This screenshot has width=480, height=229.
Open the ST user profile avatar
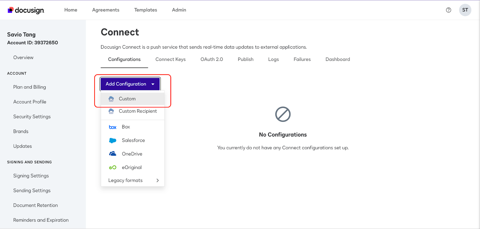[465, 10]
